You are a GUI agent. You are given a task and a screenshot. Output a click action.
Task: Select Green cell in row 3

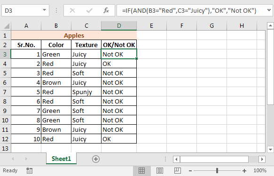(x=56, y=54)
